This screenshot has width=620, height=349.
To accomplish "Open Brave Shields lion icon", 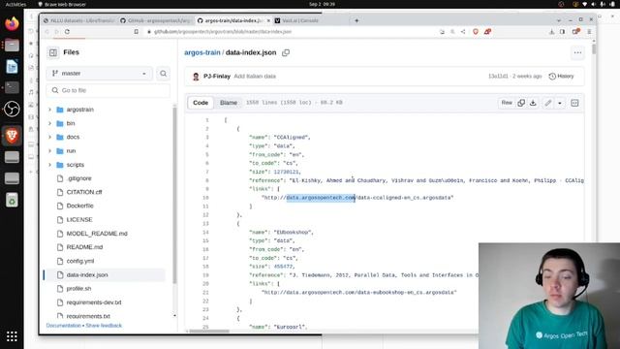I will [x=476, y=32].
